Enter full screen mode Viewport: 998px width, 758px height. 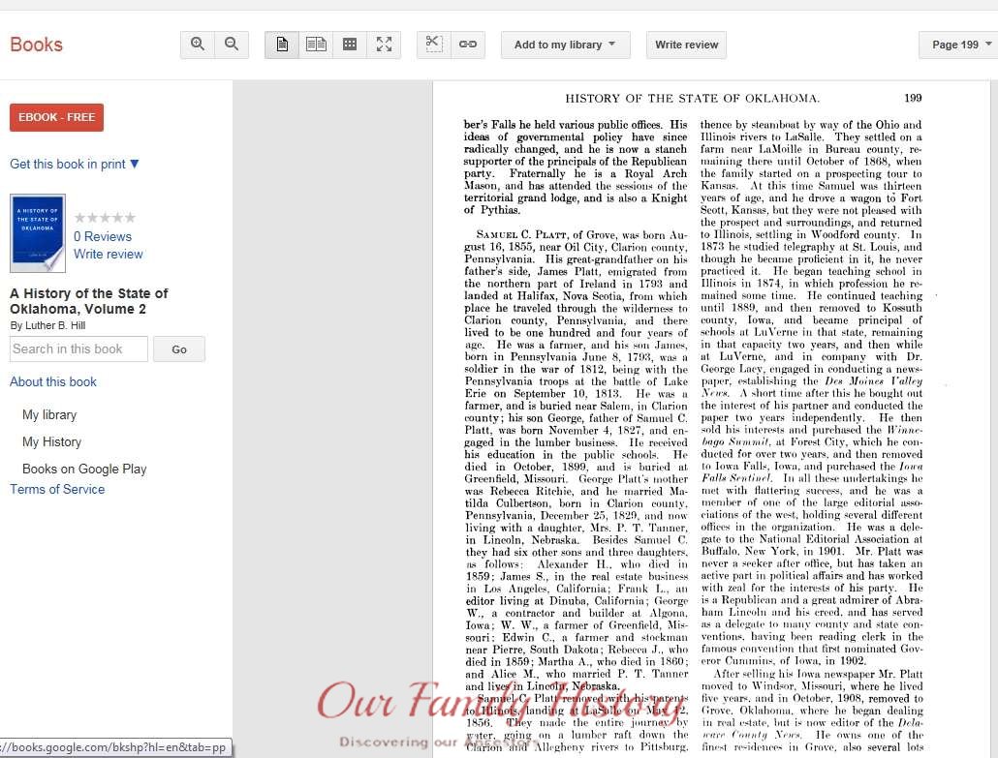pyautogui.click(x=384, y=45)
